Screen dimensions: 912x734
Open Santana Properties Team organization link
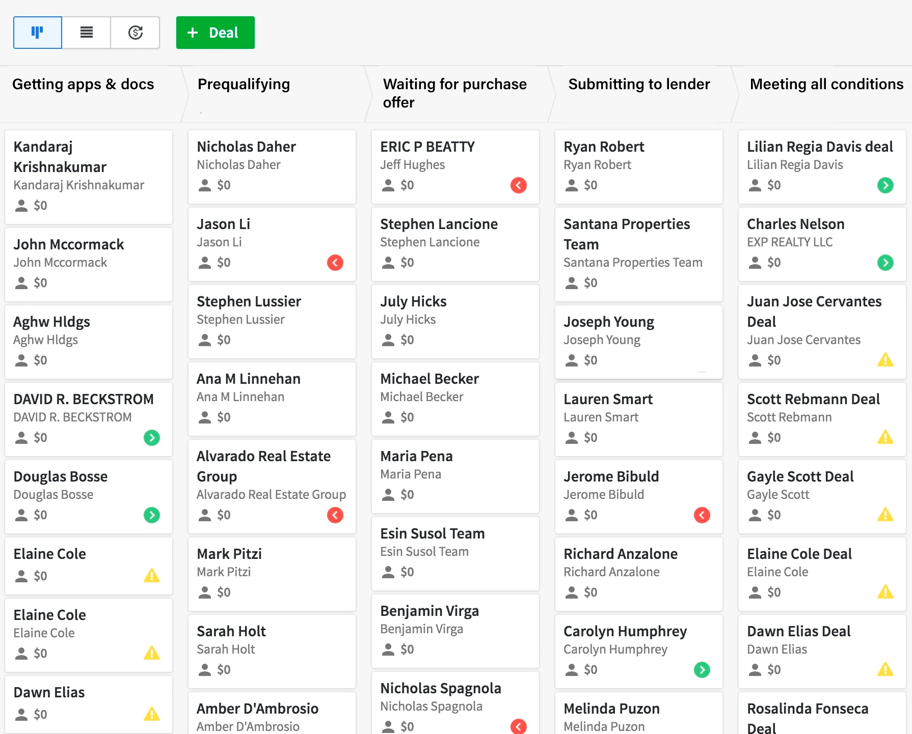pos(632,263)
